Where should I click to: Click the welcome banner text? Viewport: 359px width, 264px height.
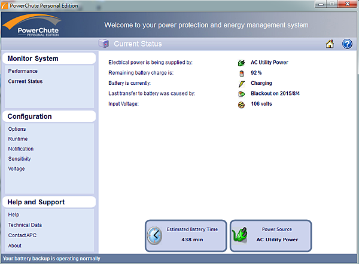206,25
